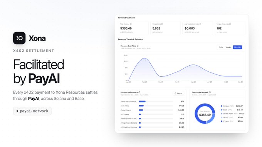The width and height of the screenshot is (262, 147).
Task: Click the Revenue Overview heading
Action: [126, 18]
